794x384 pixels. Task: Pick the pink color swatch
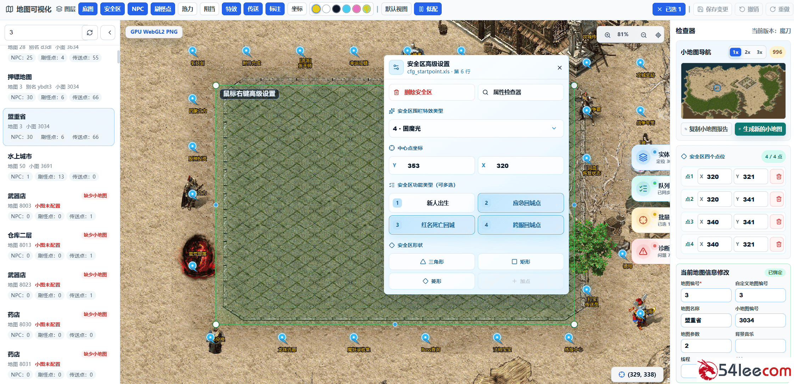pyautogui.click(x=357, y=9)
